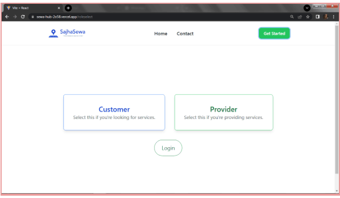Reload the page with the refresh icon

click(x=23, y=17)
